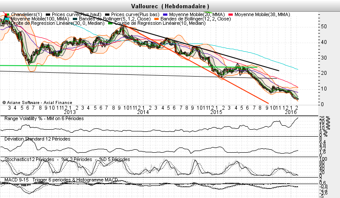Click the 2016 year label on time axis
Screen dimensions: 340x198
pyautogui.click(x=291, y=112)
